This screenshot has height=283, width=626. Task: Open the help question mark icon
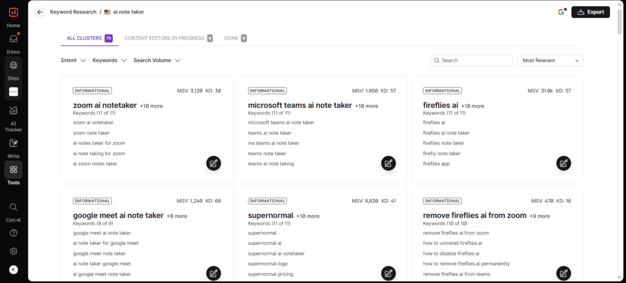click(x=13, y=233)
